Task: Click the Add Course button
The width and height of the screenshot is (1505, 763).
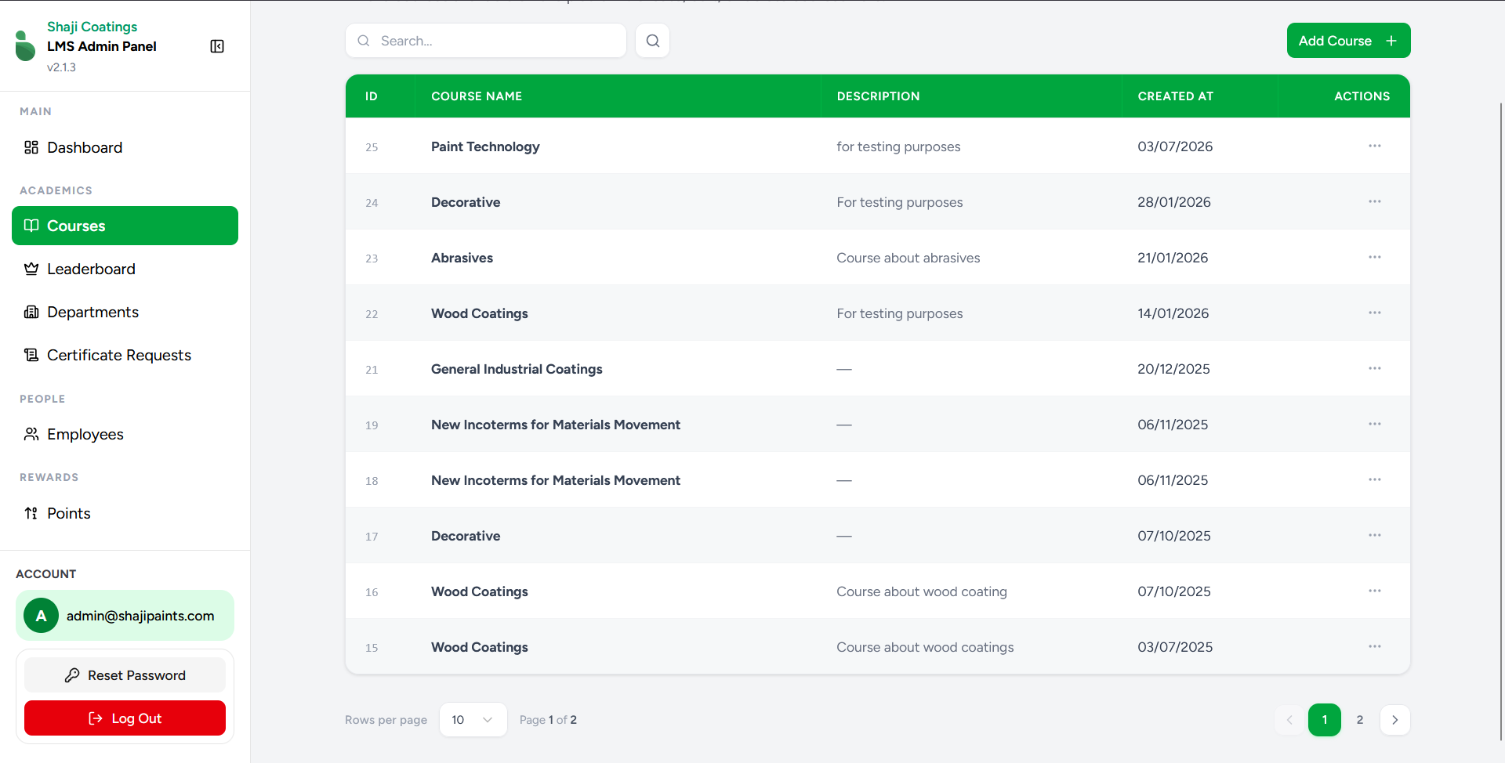Action: (1348, 41)
